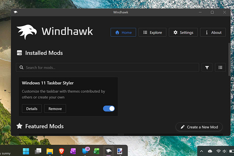Open the sunny weather widget
Image resolution: width=234 pixels, height=156 pixels.
5,153
